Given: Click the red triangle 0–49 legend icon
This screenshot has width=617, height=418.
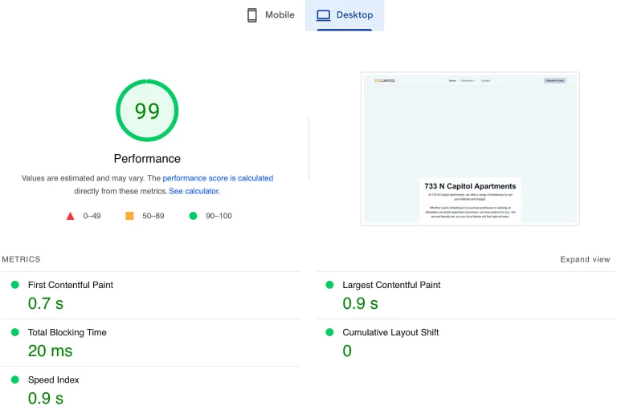Looking at the screenshot, I should [71, 216].
